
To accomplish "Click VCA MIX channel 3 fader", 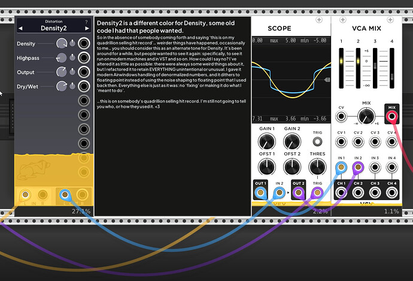I will click(x=375, y=68).
